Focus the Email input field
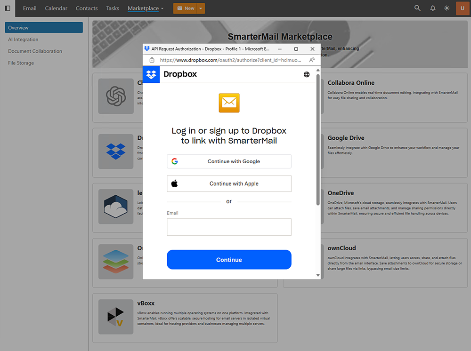The width and height of the screenshot is (471, 351). point(229,227)
